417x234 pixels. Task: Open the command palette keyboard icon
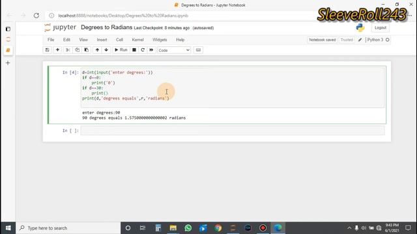[198, 50]
